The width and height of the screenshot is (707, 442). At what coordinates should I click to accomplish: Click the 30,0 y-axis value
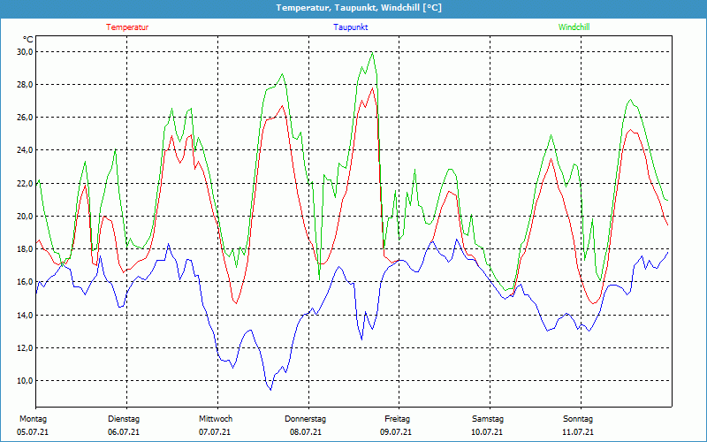[x=25, y=52]
